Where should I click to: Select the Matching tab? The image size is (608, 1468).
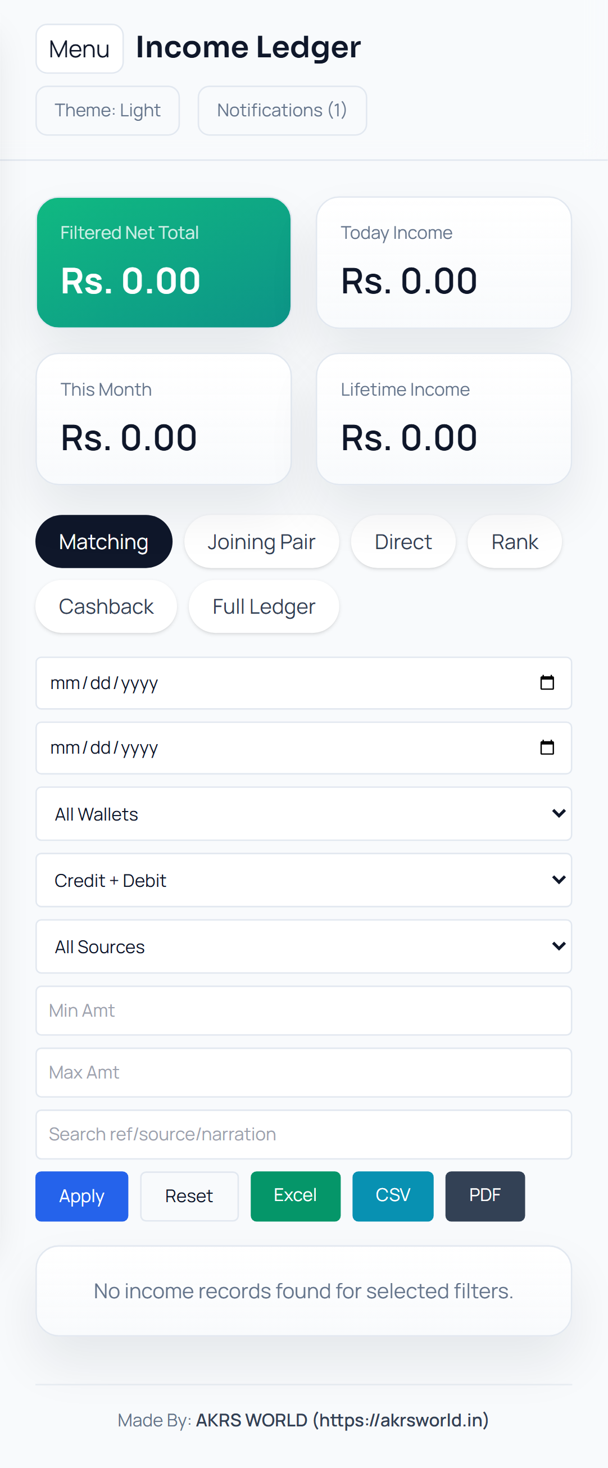104,541
